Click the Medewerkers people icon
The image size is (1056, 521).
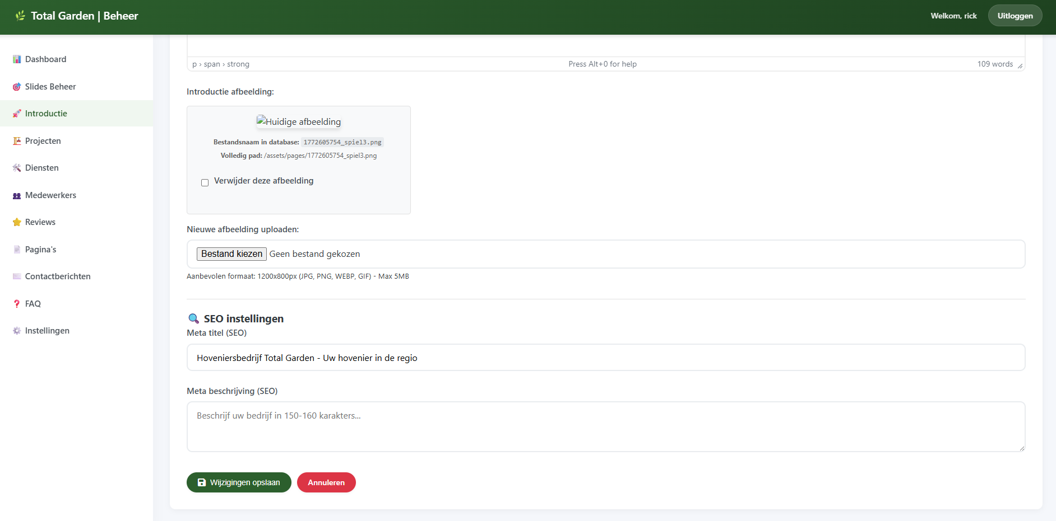point(17,195)
